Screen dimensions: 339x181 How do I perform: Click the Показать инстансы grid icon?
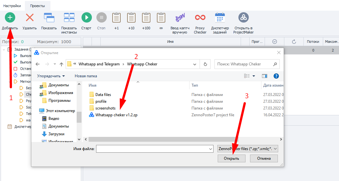(69, 17)
